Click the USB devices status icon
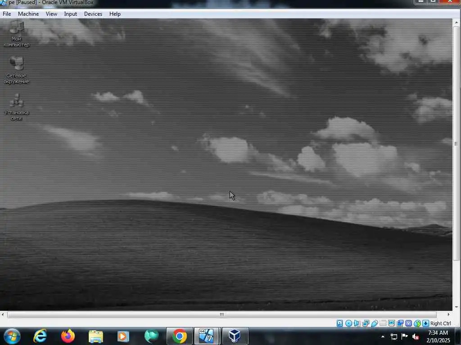Screen dimensions: 461x345 [x=374, y=323]
